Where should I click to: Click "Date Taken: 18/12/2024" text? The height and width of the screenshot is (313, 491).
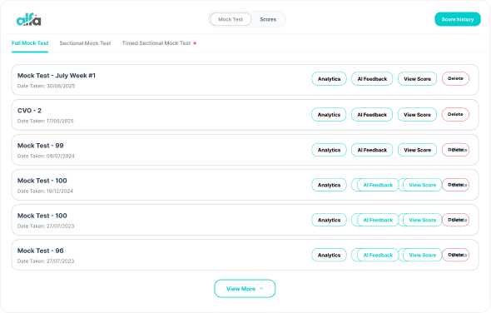[x=45, y=191]
